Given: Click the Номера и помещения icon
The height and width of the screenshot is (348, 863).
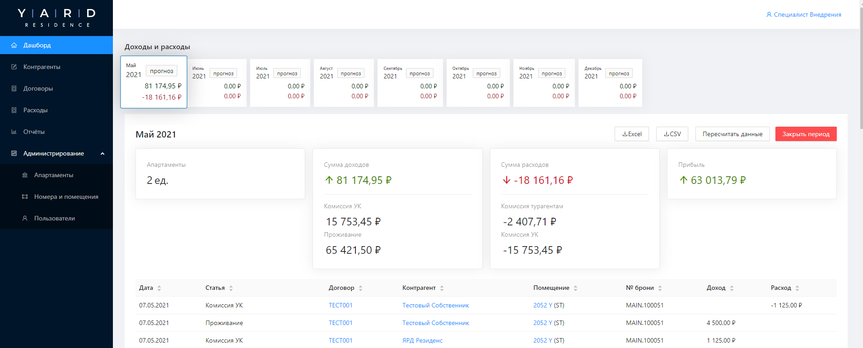Looking at the screenshot, I should point(25,197).
